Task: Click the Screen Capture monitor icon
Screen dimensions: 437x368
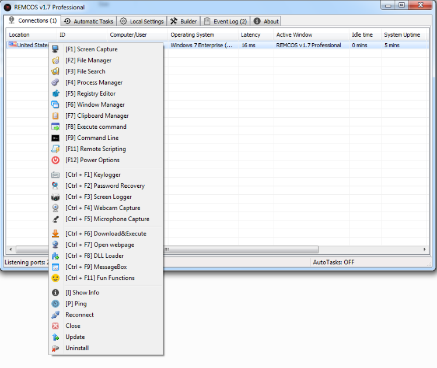Action: pyautogui.click(x=55, y=49)
